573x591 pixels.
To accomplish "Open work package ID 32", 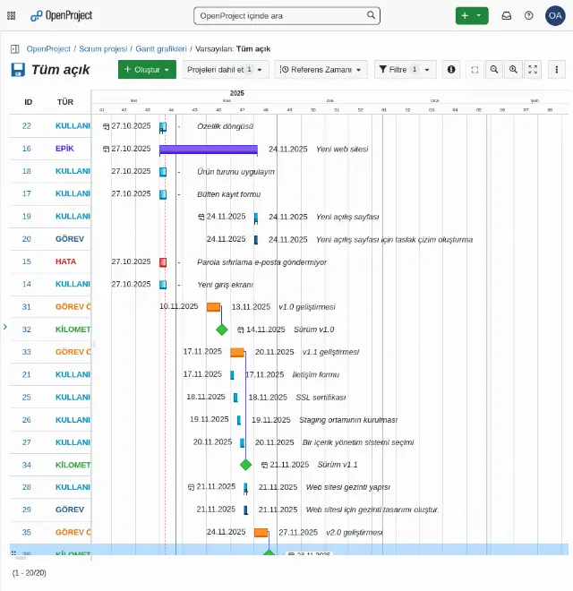I will [x=26, y=330].
